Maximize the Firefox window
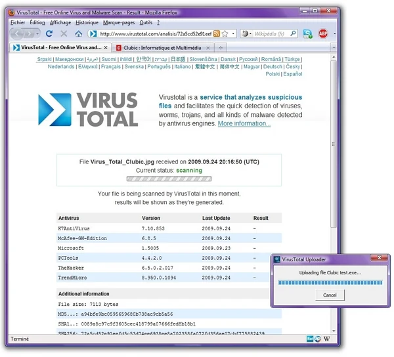This screenshot has width=394, height=357. pos(315,10)
